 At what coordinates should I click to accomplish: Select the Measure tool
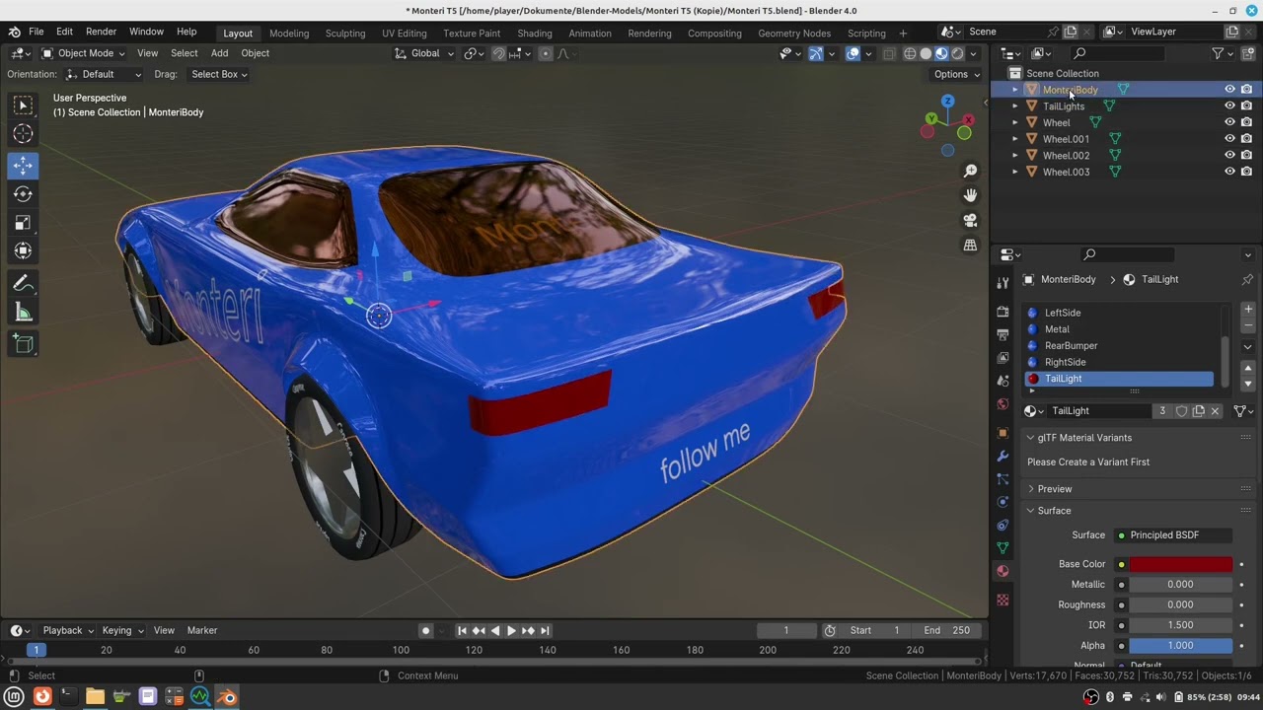click(x=23, y=314)
